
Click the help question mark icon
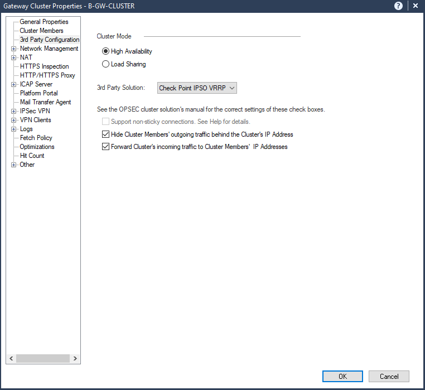399,6
